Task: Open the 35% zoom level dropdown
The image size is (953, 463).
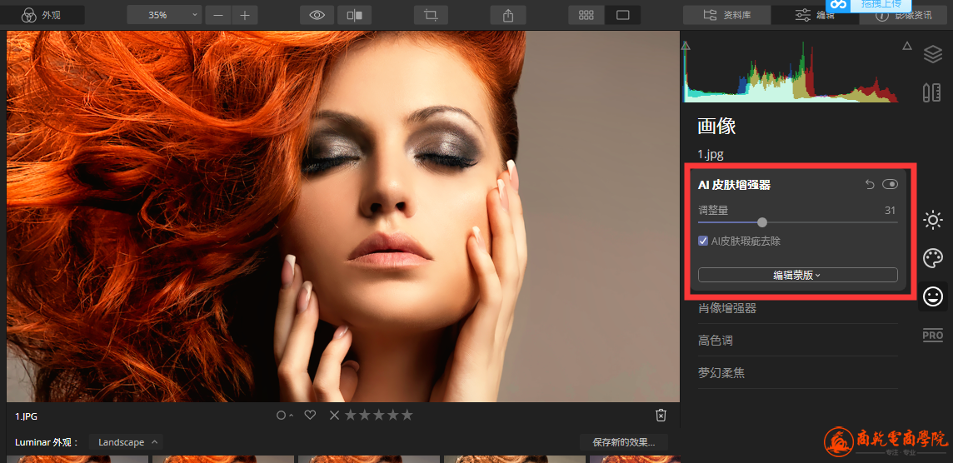Action: click(x=164, y=15)
